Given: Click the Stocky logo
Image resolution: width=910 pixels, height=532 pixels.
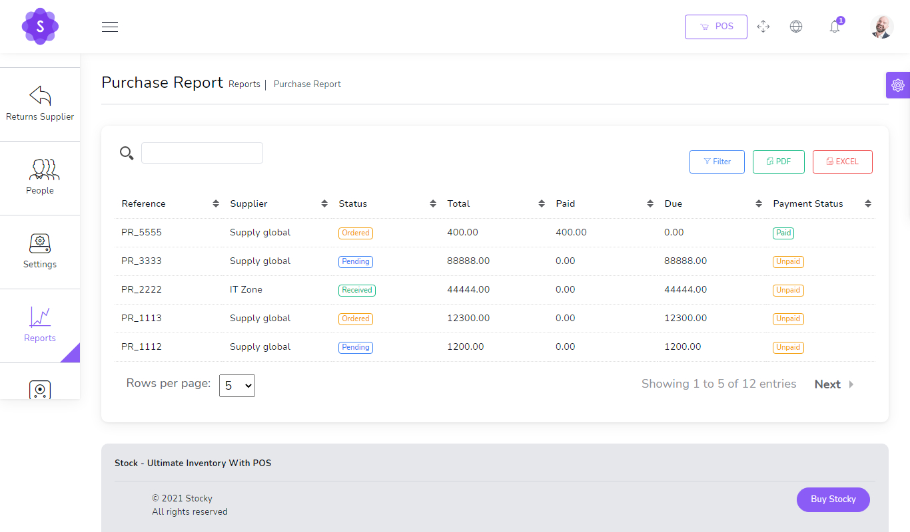Looking at the screenshot, I should [x=40, y=27].
